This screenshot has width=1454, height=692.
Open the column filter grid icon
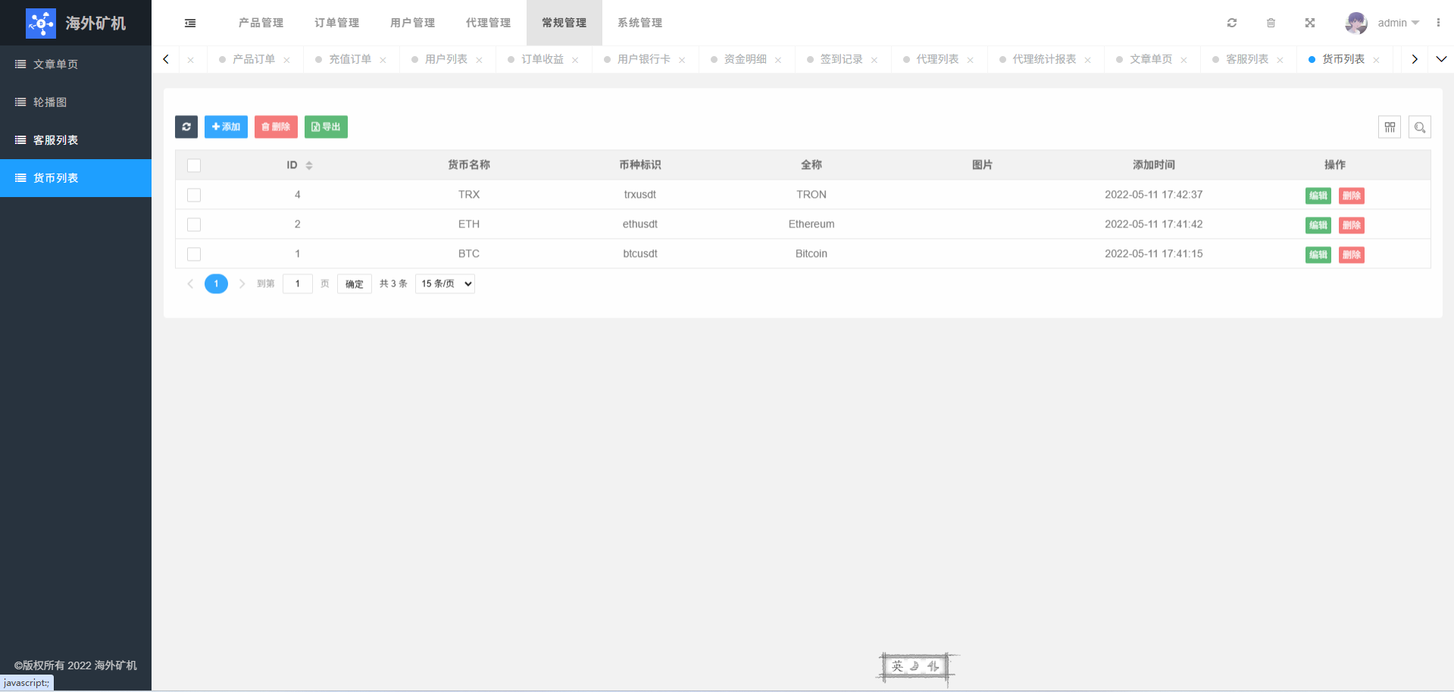[x=1389, y=127]
